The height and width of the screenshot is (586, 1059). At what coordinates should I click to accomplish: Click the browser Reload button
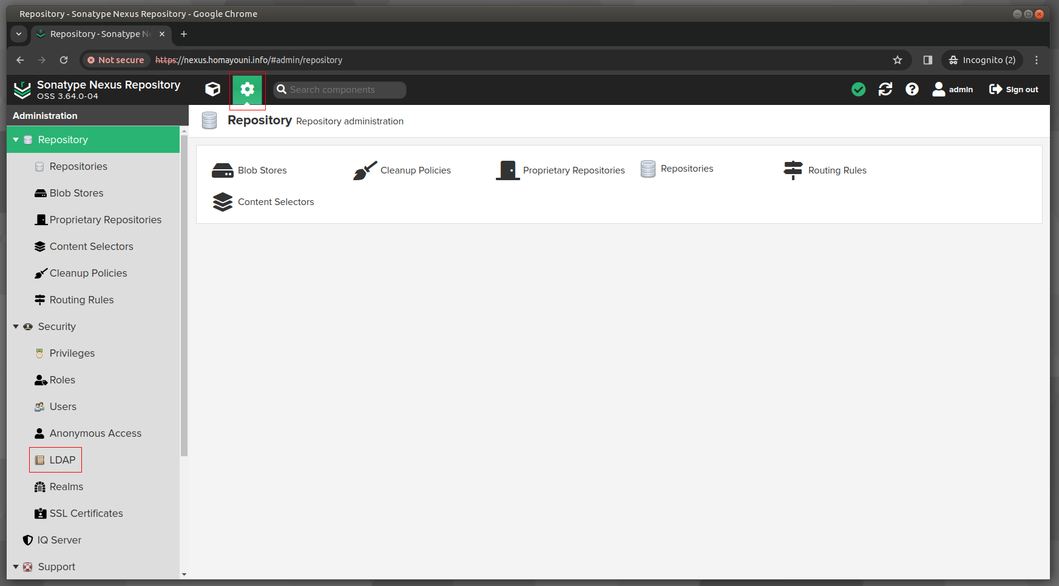click(64, 60)
